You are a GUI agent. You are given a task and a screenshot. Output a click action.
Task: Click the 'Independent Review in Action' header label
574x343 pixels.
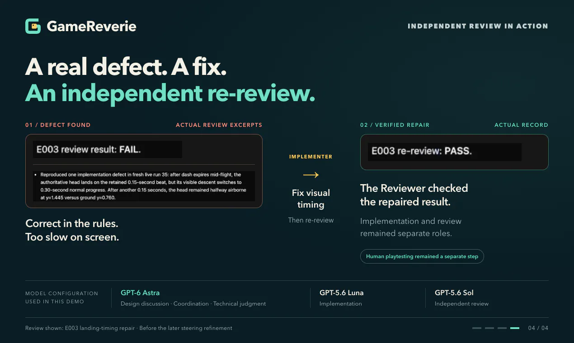click(x=478, y=26)
